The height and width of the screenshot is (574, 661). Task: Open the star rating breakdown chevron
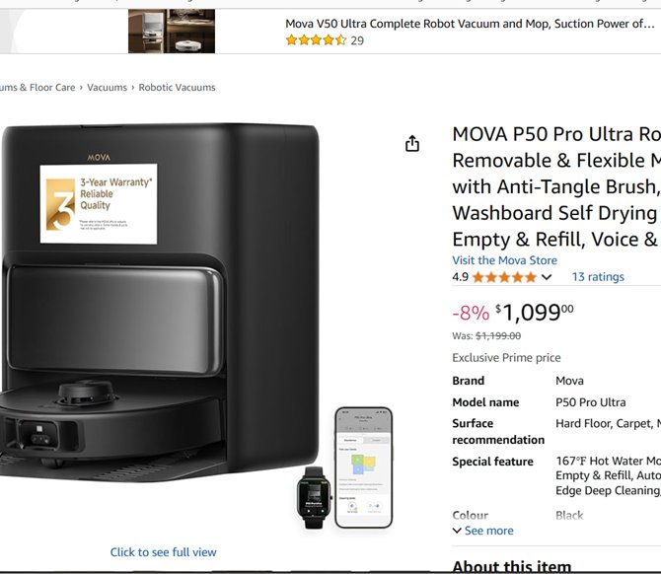[547, 277]
